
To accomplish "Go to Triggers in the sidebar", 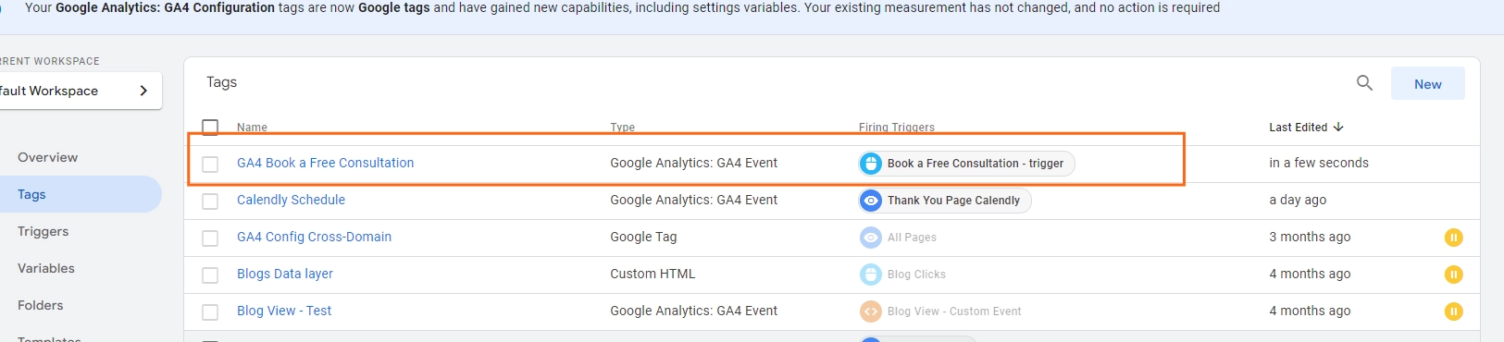I will [44, 231].
